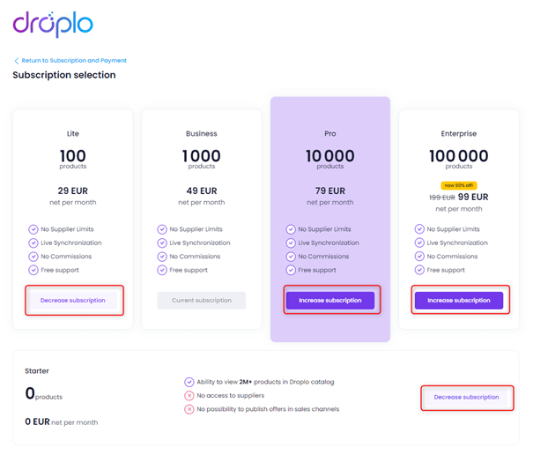Screen dimensions: 533x455
Task: Click check icon beside Enterprise No Supplier Limits
Action: pyautogui.click(x=419, y=229)
